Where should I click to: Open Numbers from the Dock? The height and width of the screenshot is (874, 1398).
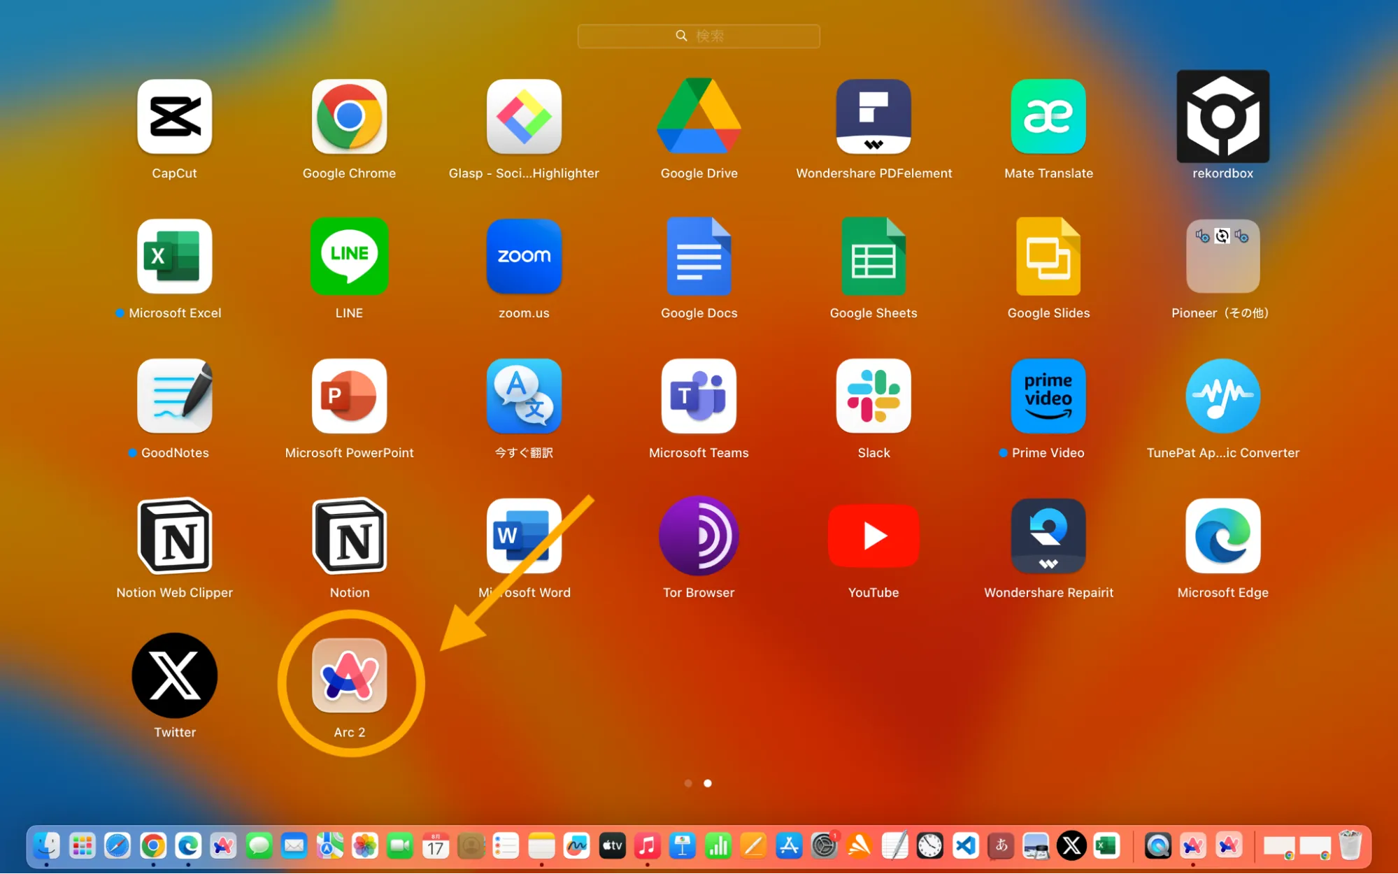coord(718,846)
